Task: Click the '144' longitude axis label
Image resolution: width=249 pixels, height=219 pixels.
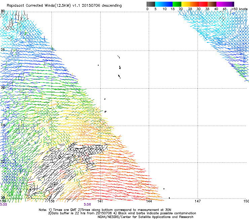Action: pyautogui.click(x=149, y=201)
